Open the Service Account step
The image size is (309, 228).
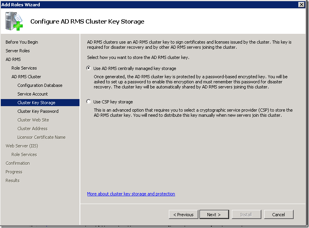click(x=33, y=94)
